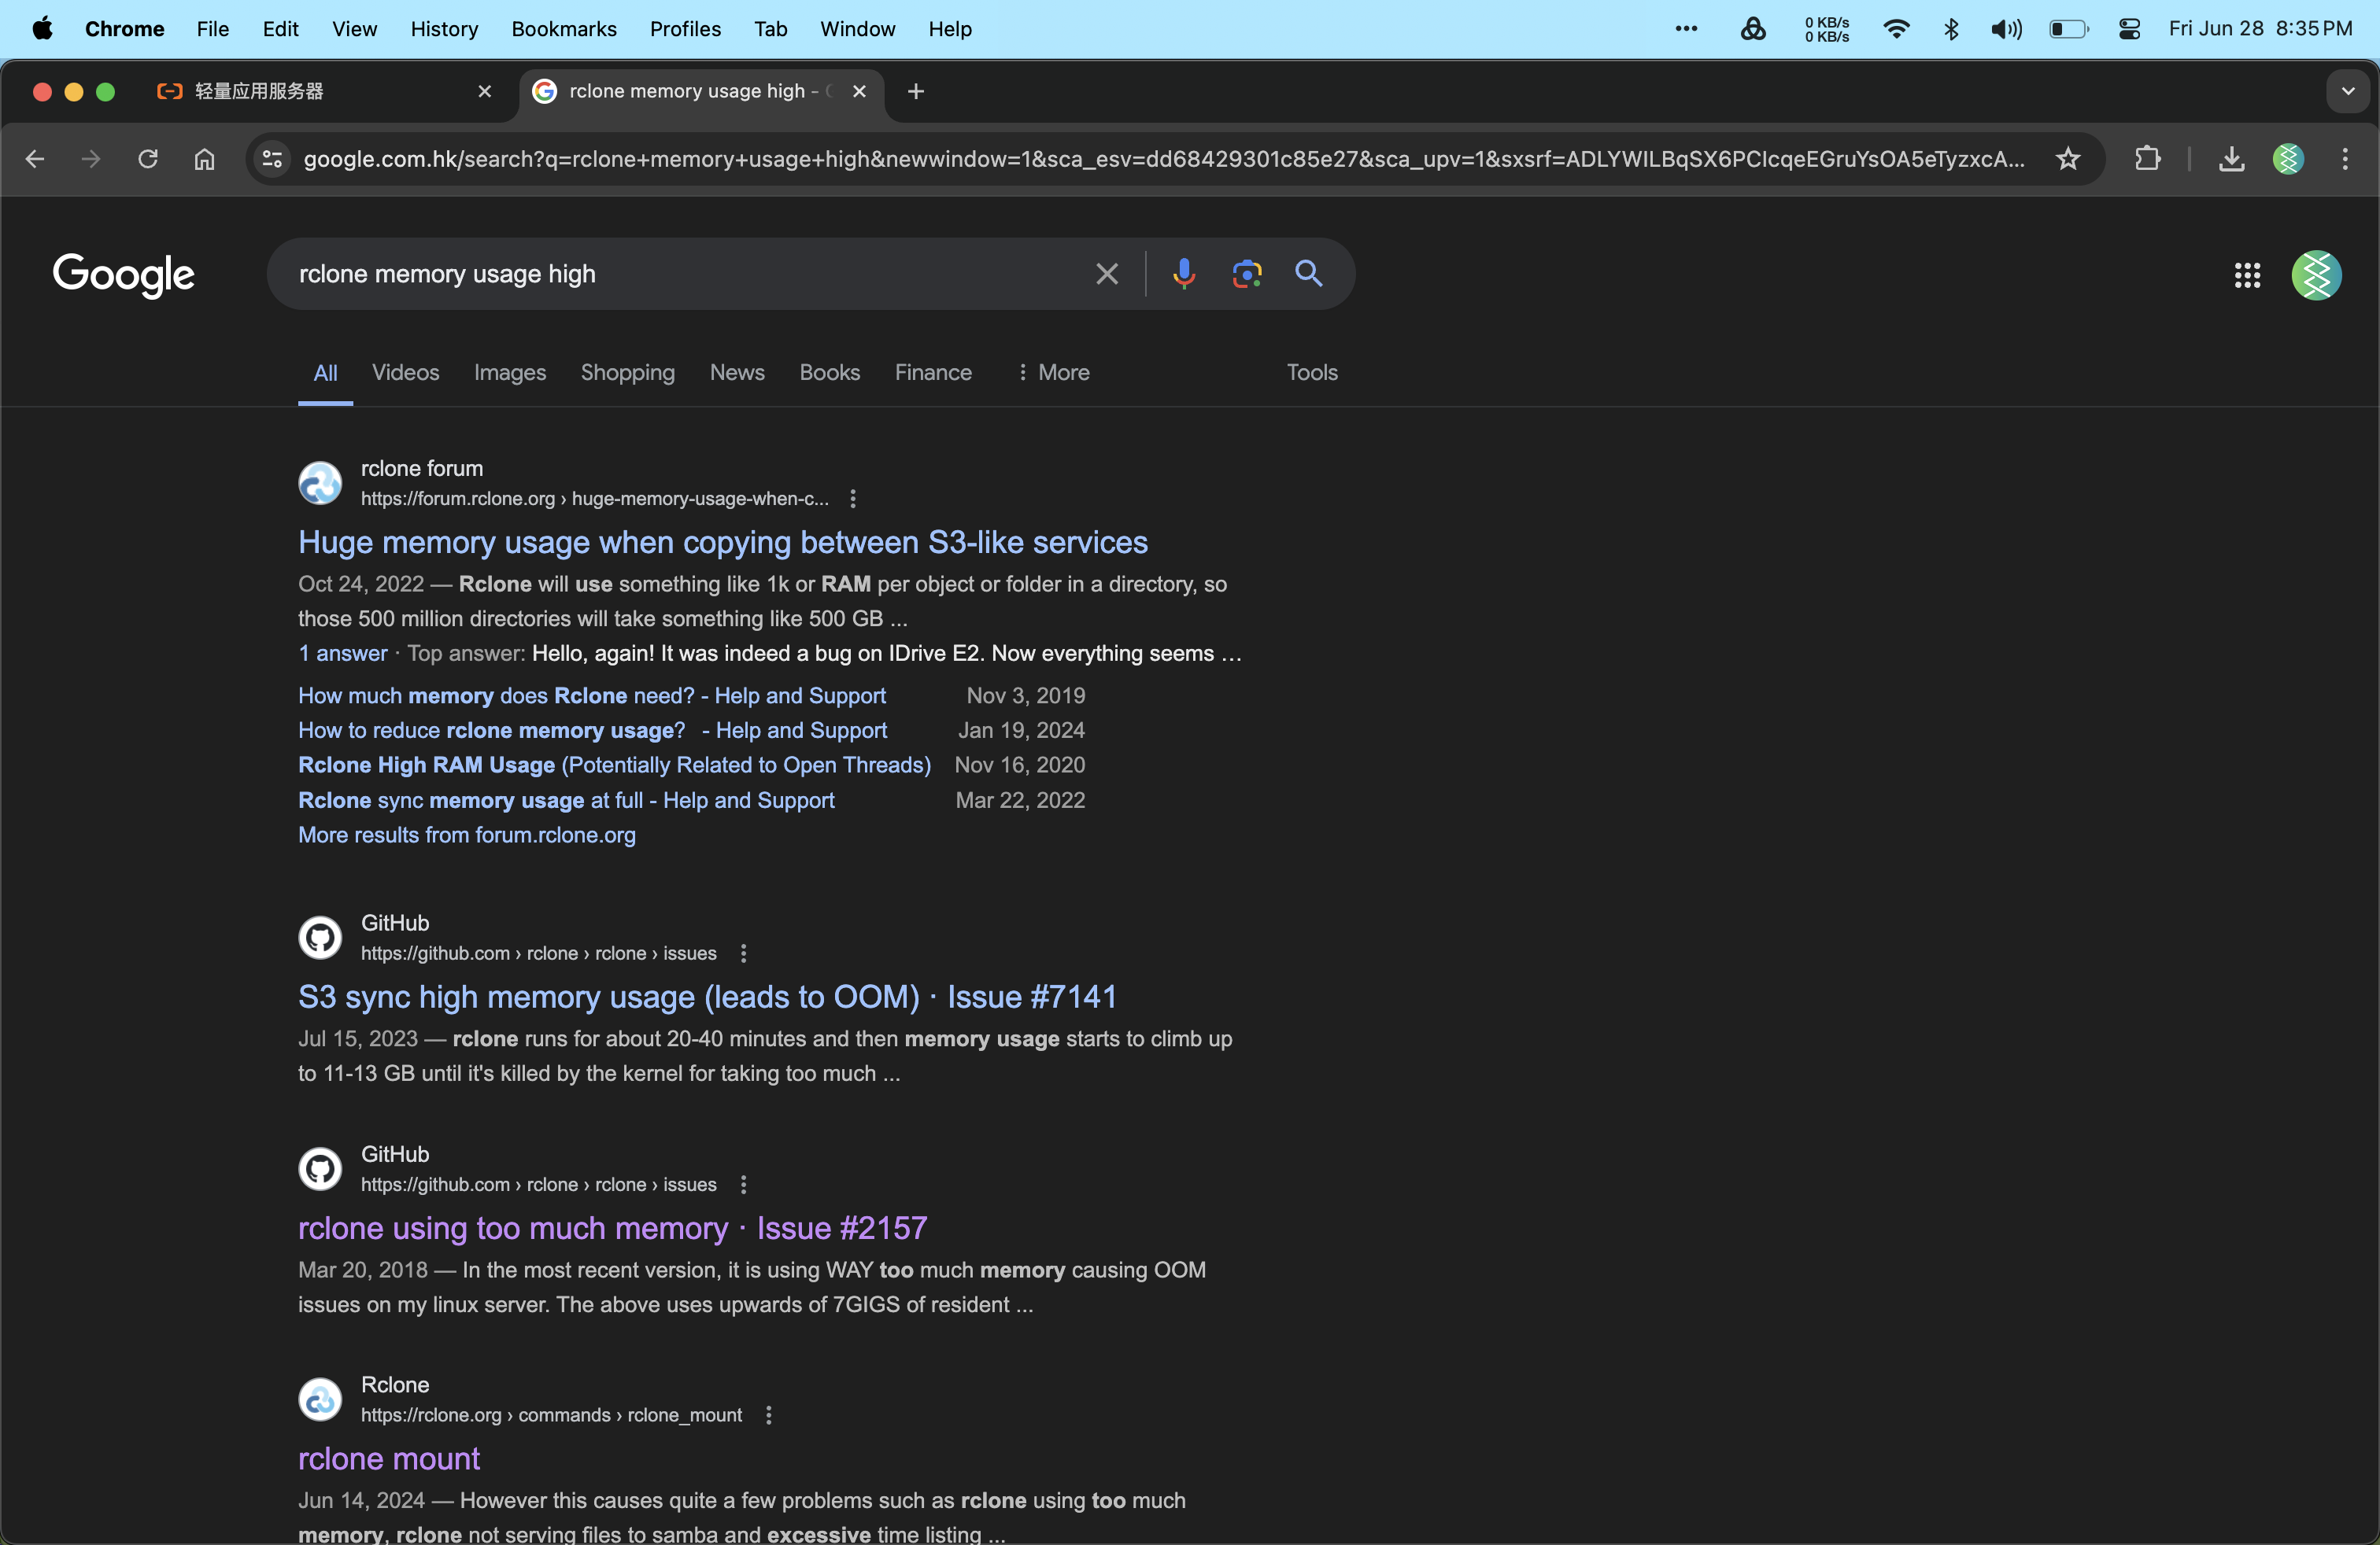Open site information icon in address bar

click(x=272, y=159)
